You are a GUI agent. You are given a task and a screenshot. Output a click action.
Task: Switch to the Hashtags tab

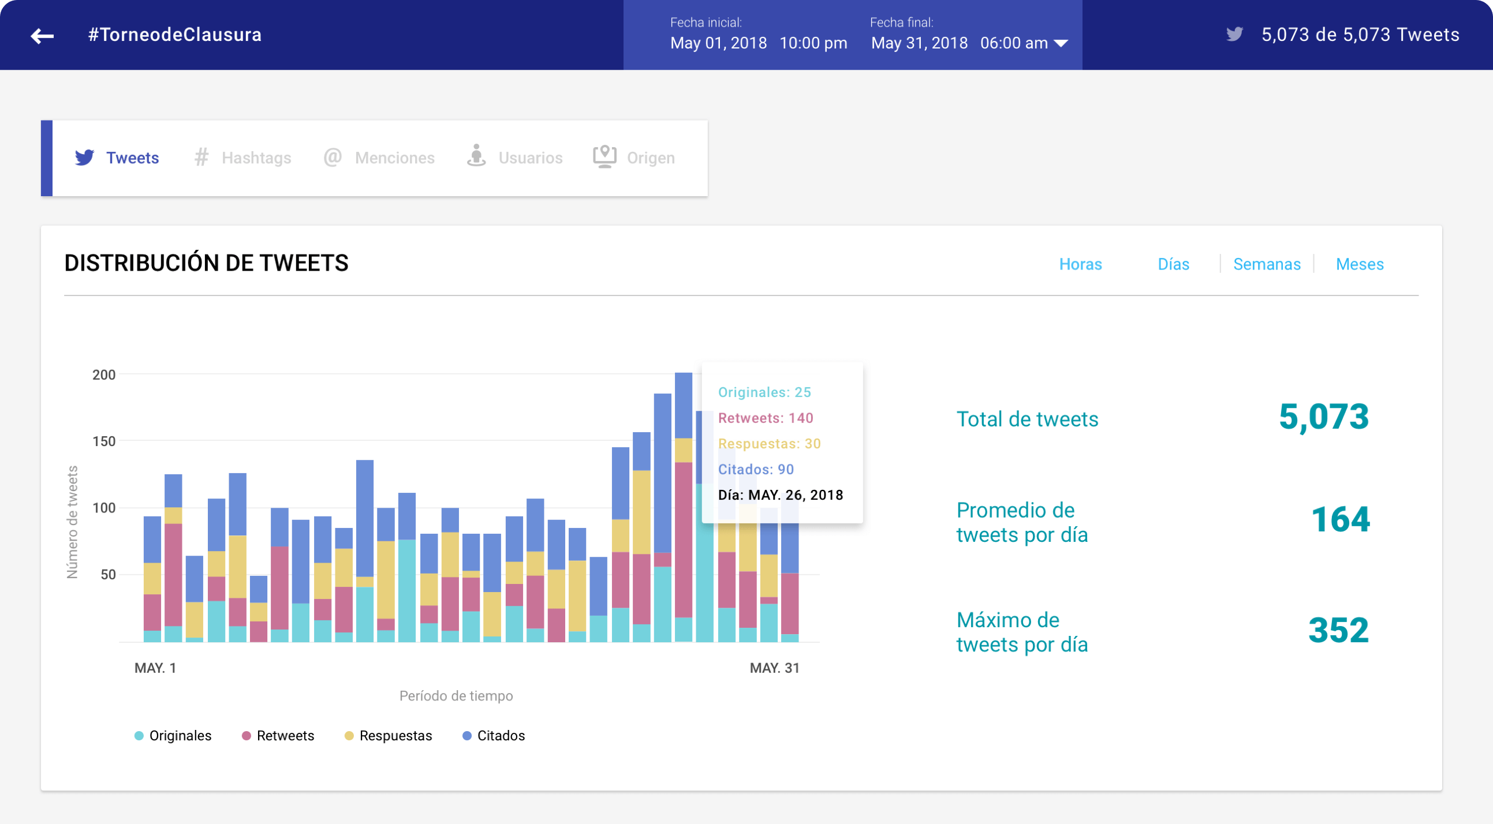[256, 158]
